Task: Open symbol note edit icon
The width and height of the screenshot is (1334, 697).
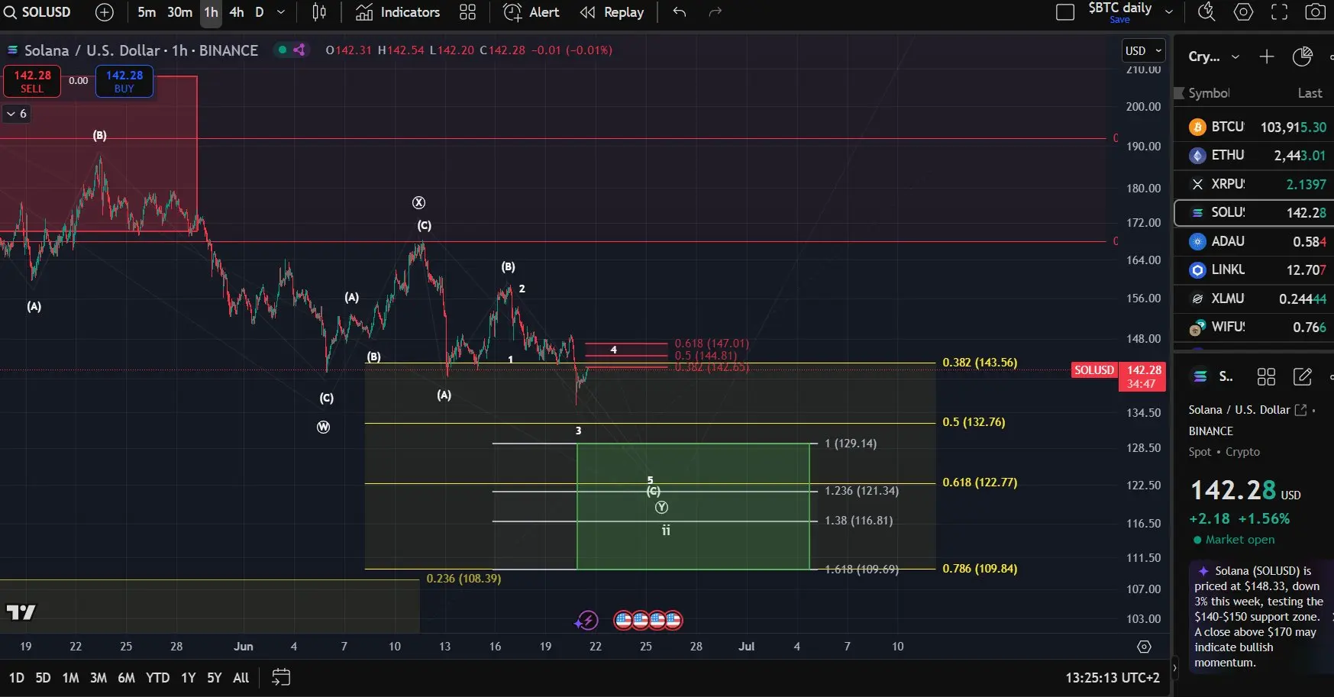Action: click(x=1303, y=376)
